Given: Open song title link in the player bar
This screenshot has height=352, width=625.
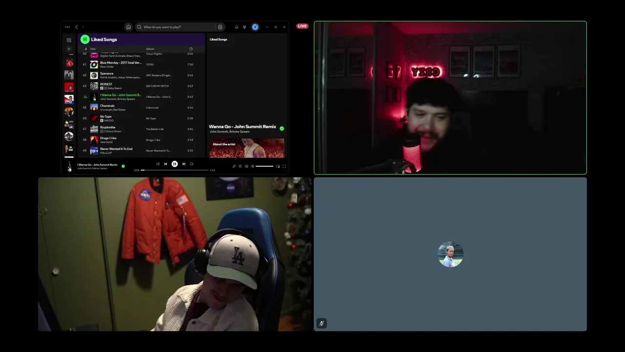Looking at the screenshot, I should tap(97, 165).
